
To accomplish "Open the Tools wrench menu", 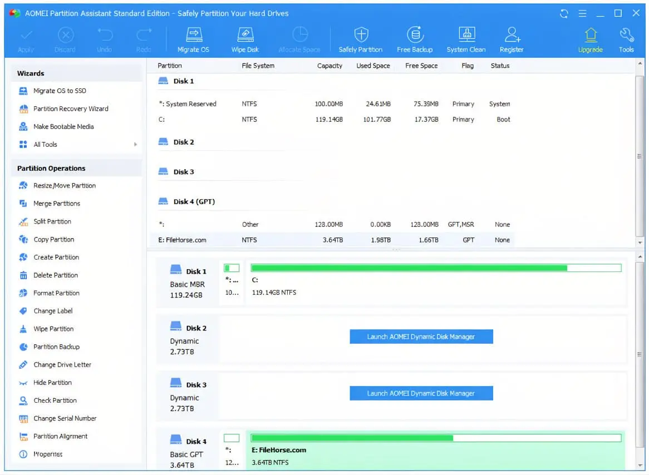I will (626, 40).
